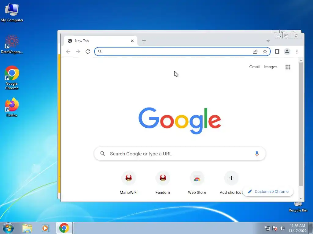Click the Show desktop button
Screen dimensions: 313x234
coord(311,228)
